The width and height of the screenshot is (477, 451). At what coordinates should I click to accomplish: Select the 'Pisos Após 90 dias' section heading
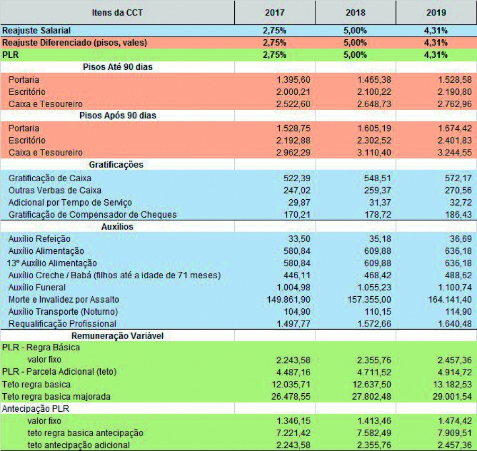pos(118,116)
